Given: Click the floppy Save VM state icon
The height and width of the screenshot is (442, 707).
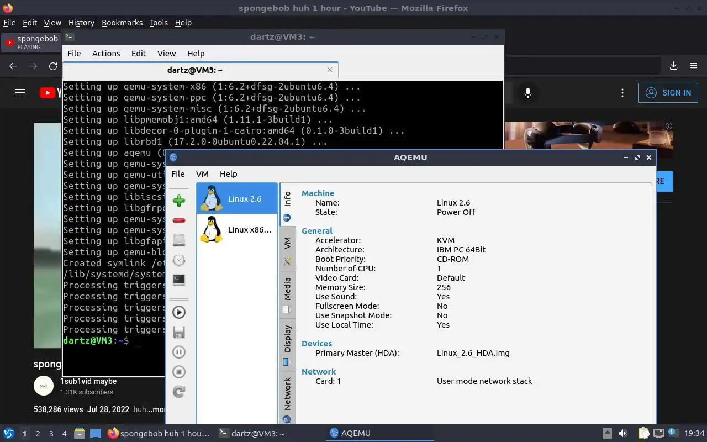Looking at the screenshot, I should pos(178,332).
